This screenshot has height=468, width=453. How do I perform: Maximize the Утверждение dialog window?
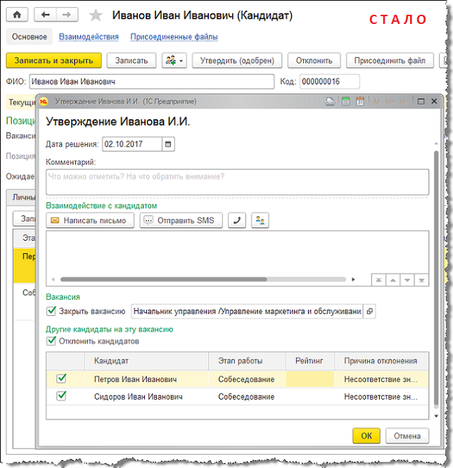click(421, 102)
